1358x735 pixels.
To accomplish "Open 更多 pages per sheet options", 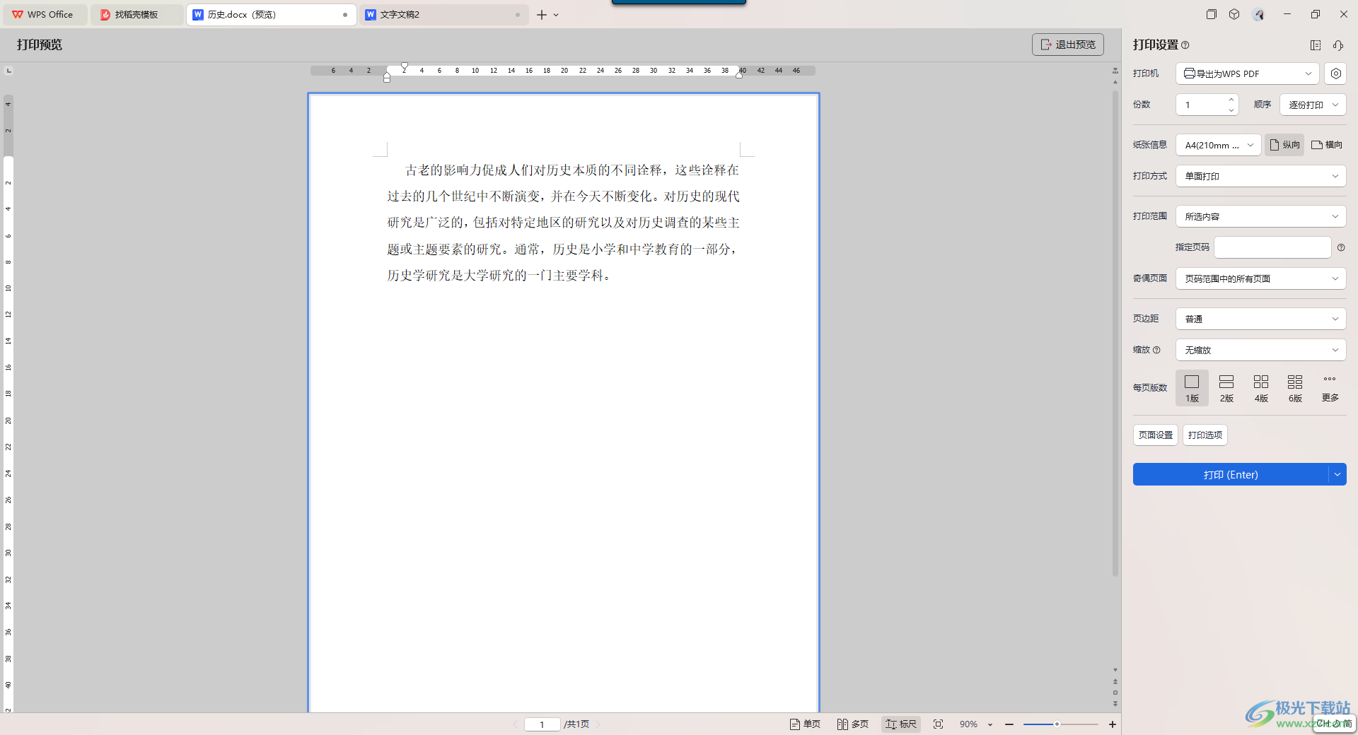I will (1330, 388).
